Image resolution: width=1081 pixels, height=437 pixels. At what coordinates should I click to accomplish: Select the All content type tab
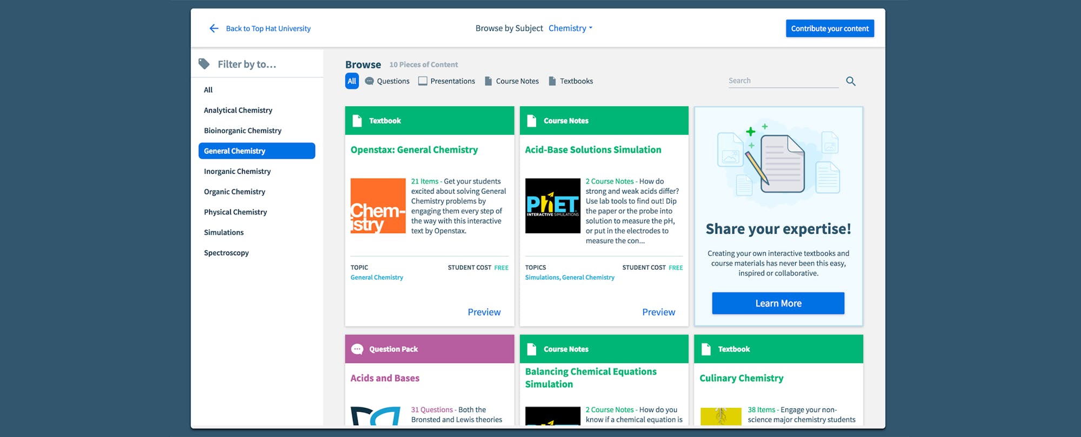(352, 81)
